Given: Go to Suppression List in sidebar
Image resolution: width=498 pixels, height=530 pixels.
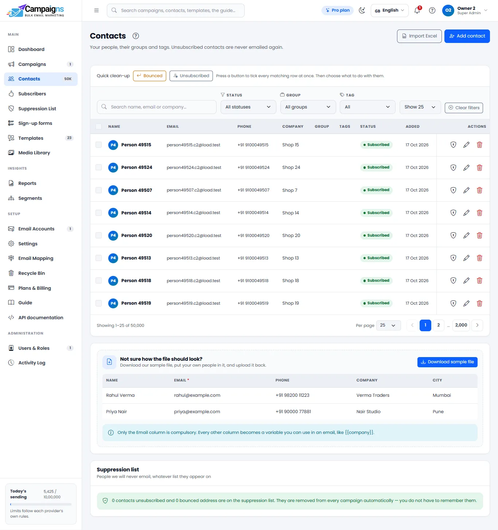Looking at the screenshot, I should pos(41,108).
